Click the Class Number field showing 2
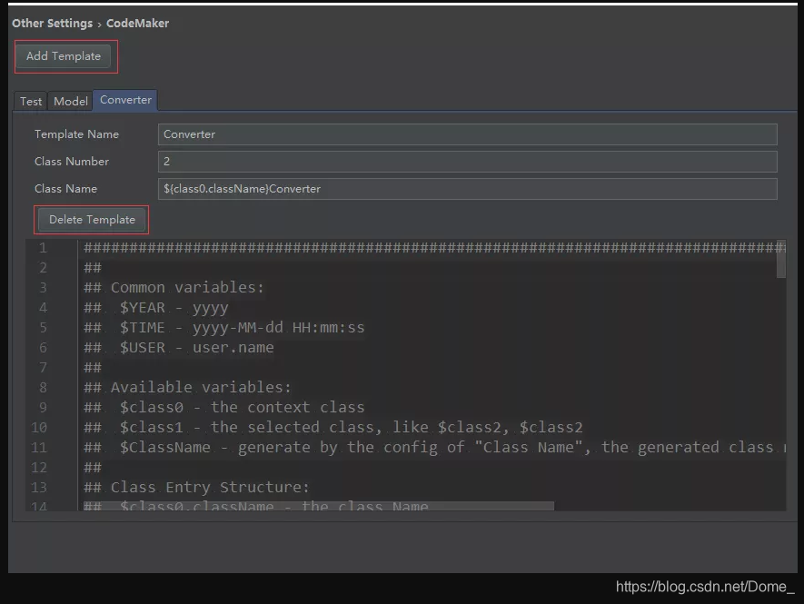This screenshot has width=804, height=604. [454, 162]
